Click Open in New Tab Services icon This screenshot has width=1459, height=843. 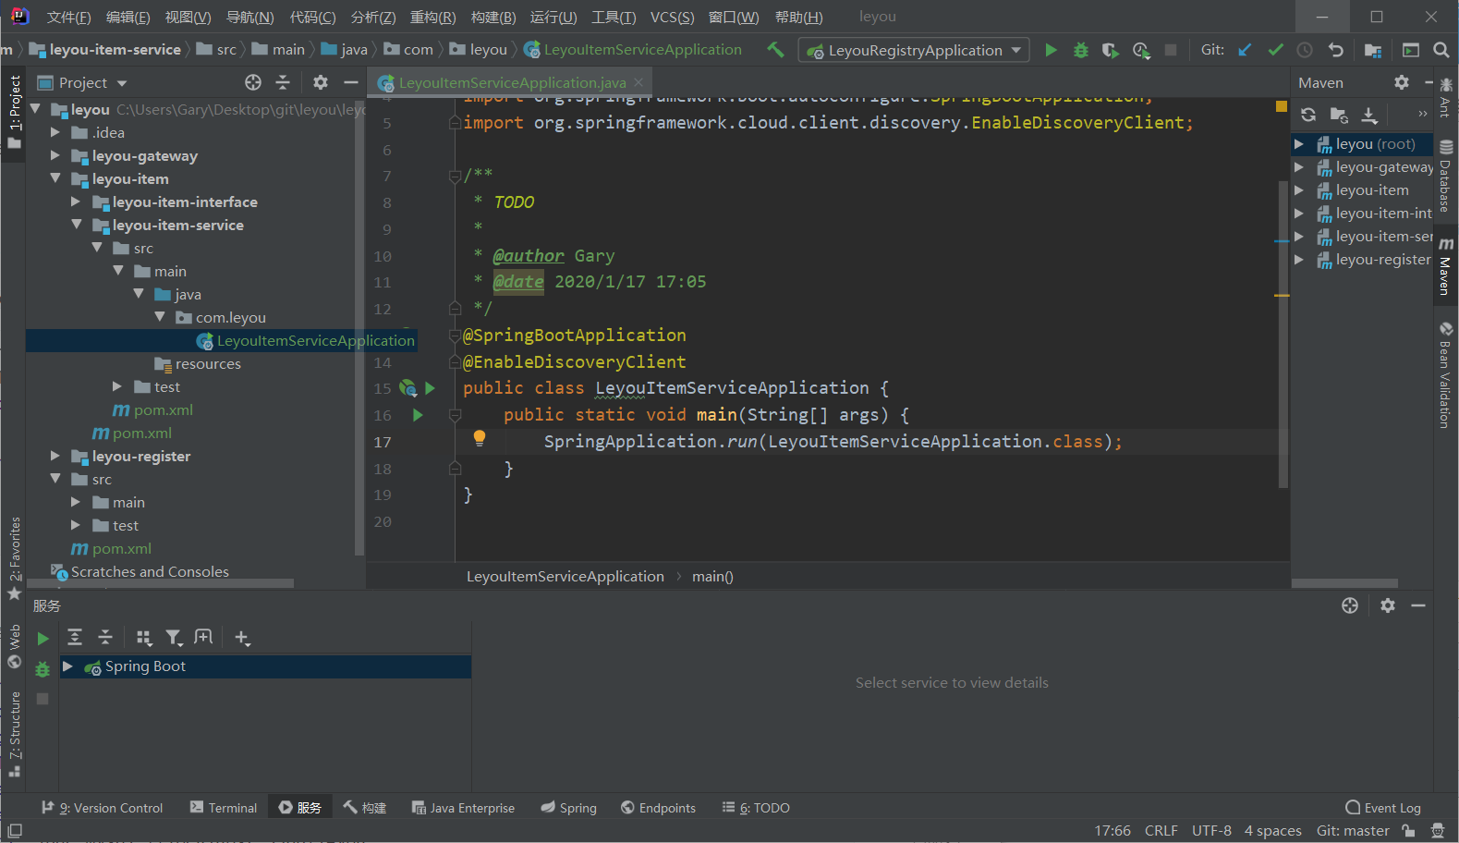pyautogui.click(x=203, y=637)
